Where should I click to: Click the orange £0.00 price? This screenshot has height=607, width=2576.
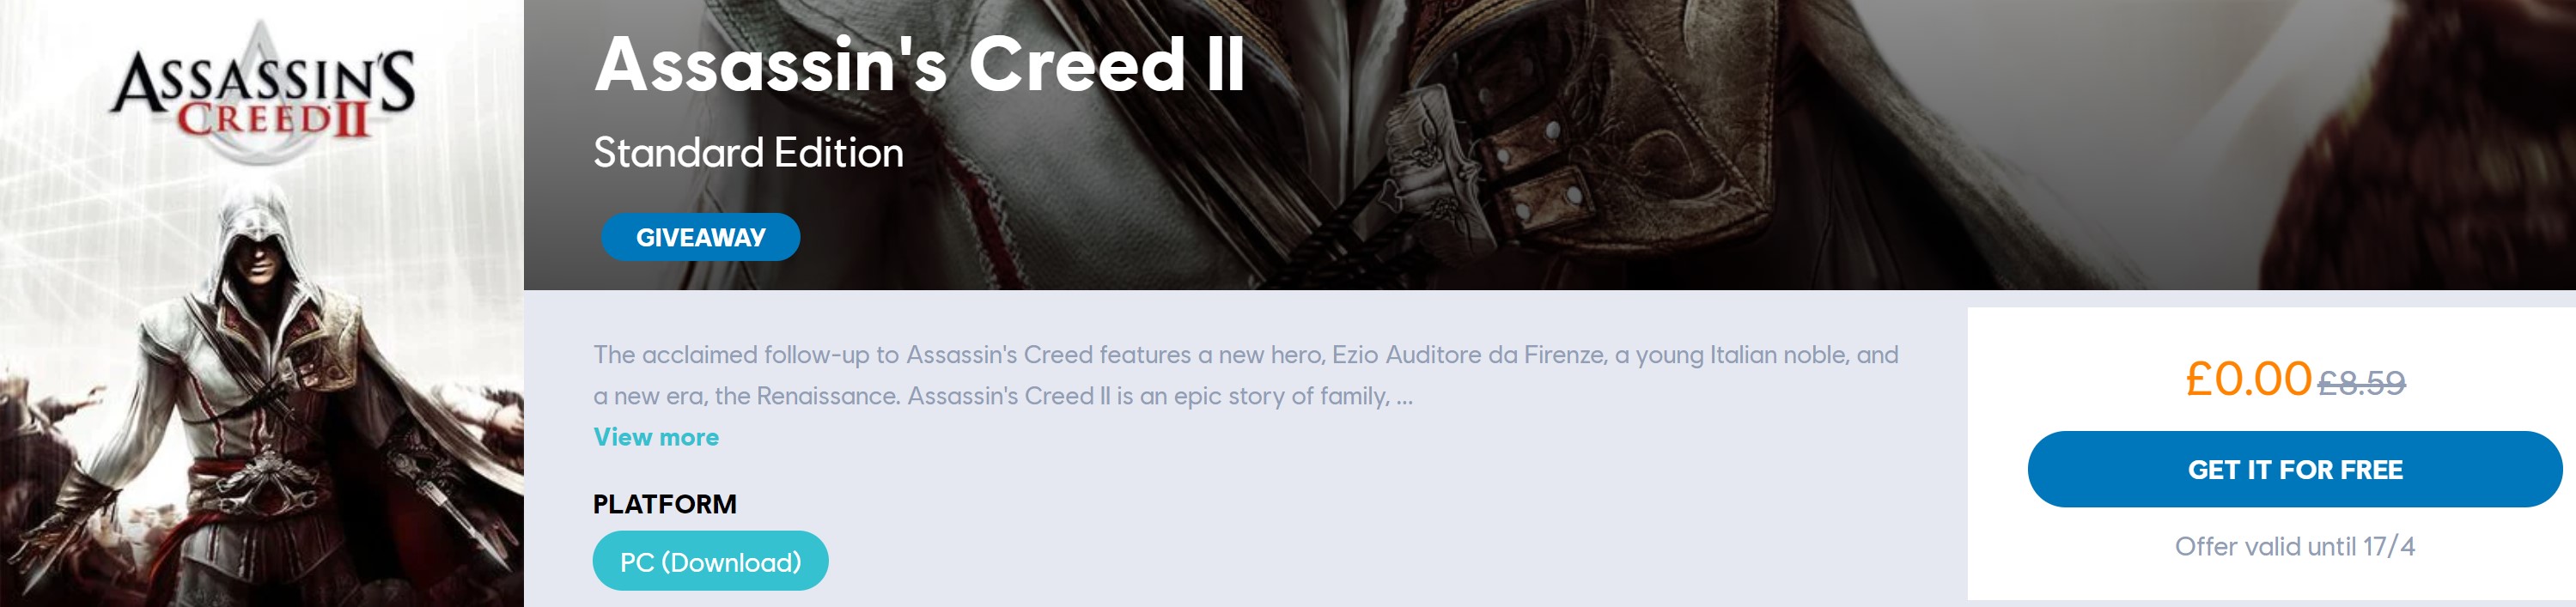2247,379
